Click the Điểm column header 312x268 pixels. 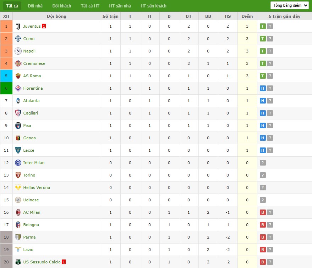pyautogui.click(x=247, y=16)
